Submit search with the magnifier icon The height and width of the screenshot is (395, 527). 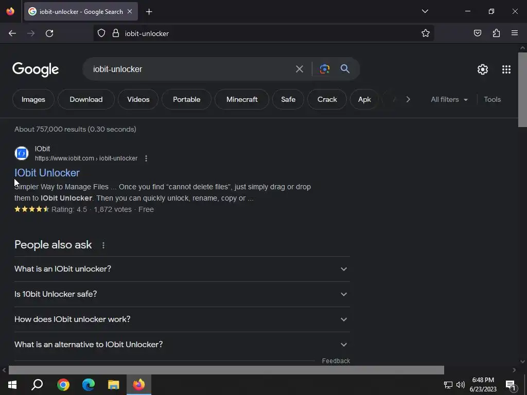(x=345, y=69)
